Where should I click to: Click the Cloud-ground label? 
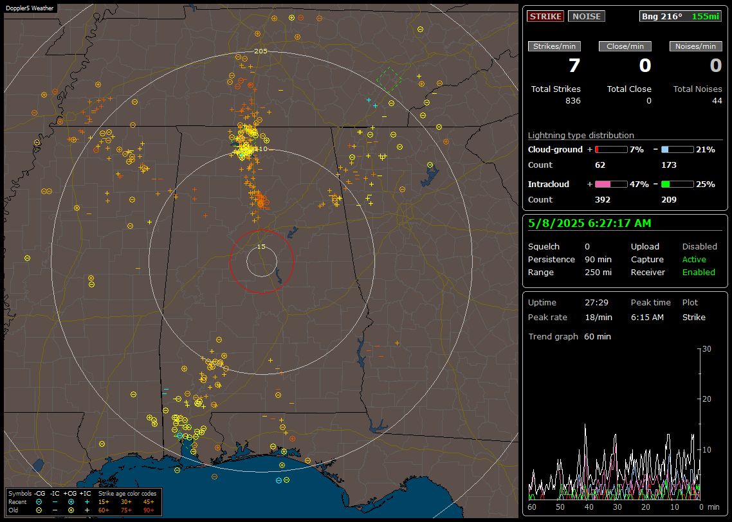point(555,150)
